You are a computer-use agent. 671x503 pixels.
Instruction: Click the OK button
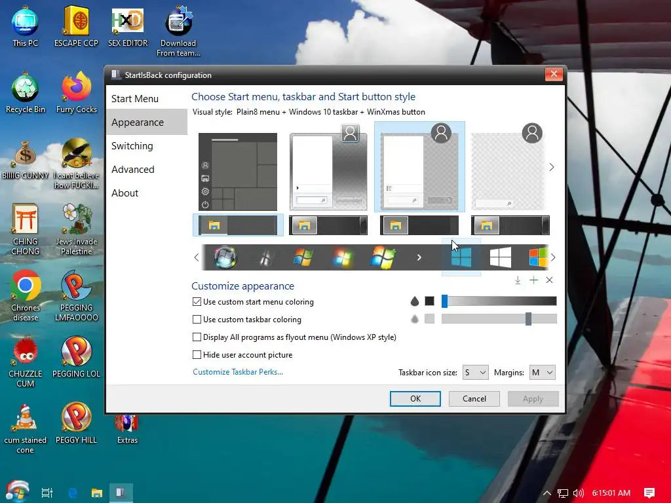[x=415, y=399]
